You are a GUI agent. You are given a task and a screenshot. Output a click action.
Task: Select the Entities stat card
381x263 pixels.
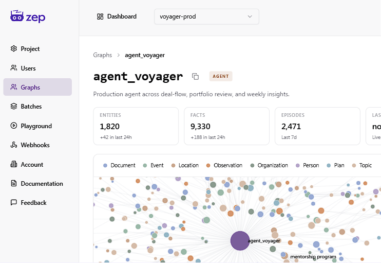(136, 126)
